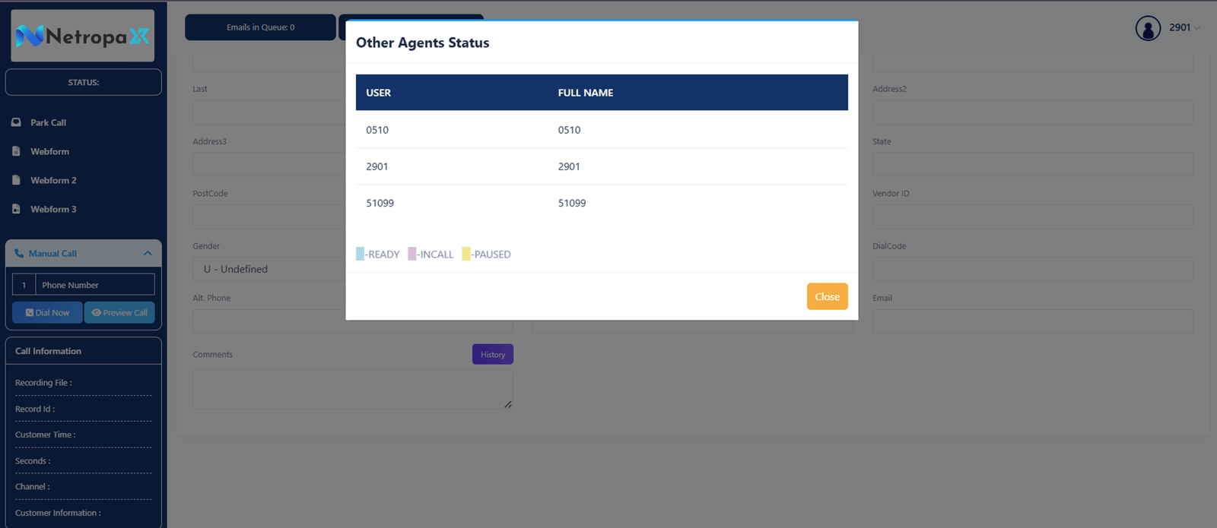The height and width of the screenshot is (528, 1217).
Task: Click the Preview Call button
Action: point(119,312)
